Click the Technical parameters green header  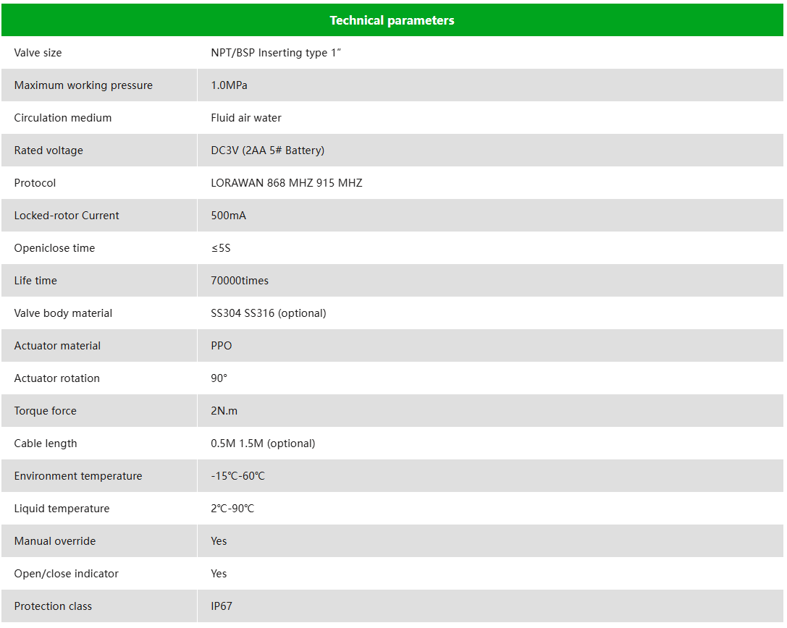392,20
